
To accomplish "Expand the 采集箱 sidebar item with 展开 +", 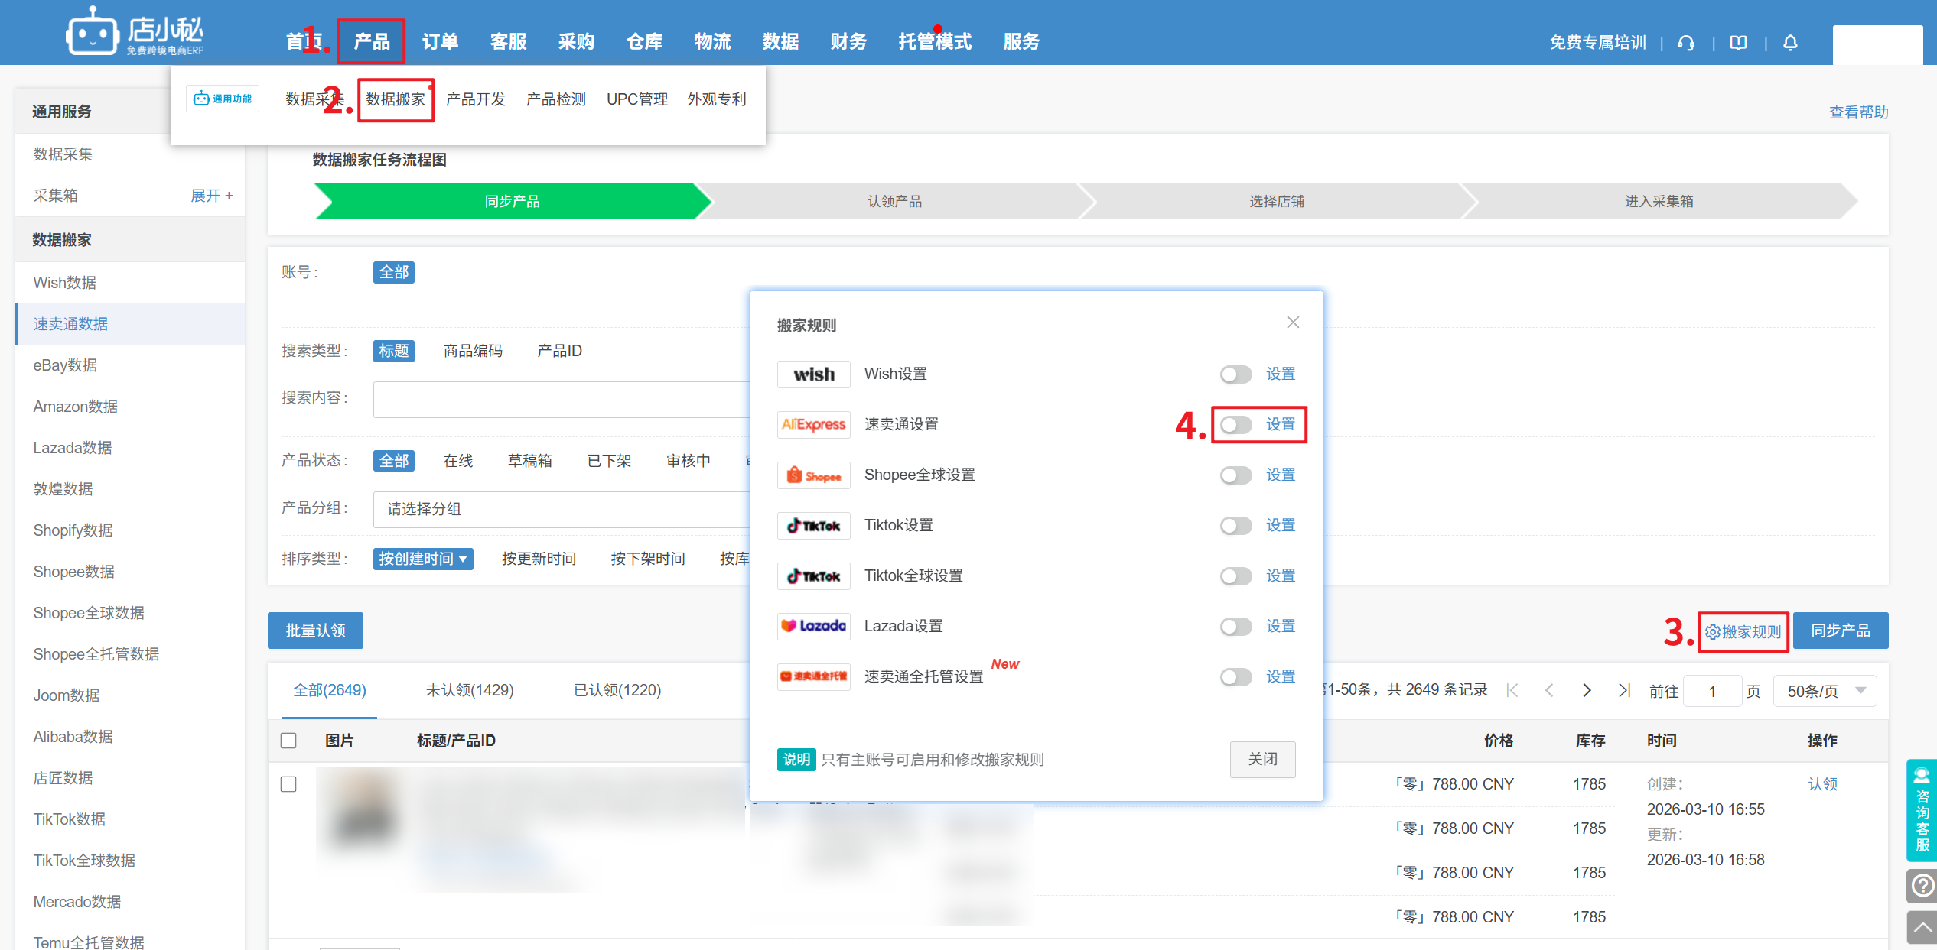I will click(211, 196).
